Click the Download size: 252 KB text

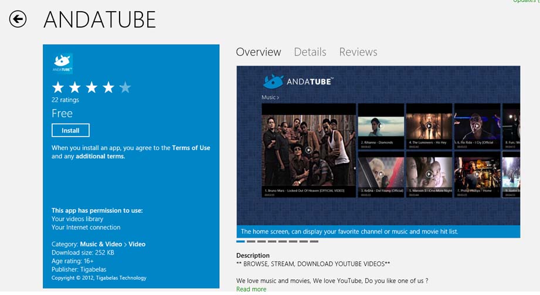click(83, 253)
